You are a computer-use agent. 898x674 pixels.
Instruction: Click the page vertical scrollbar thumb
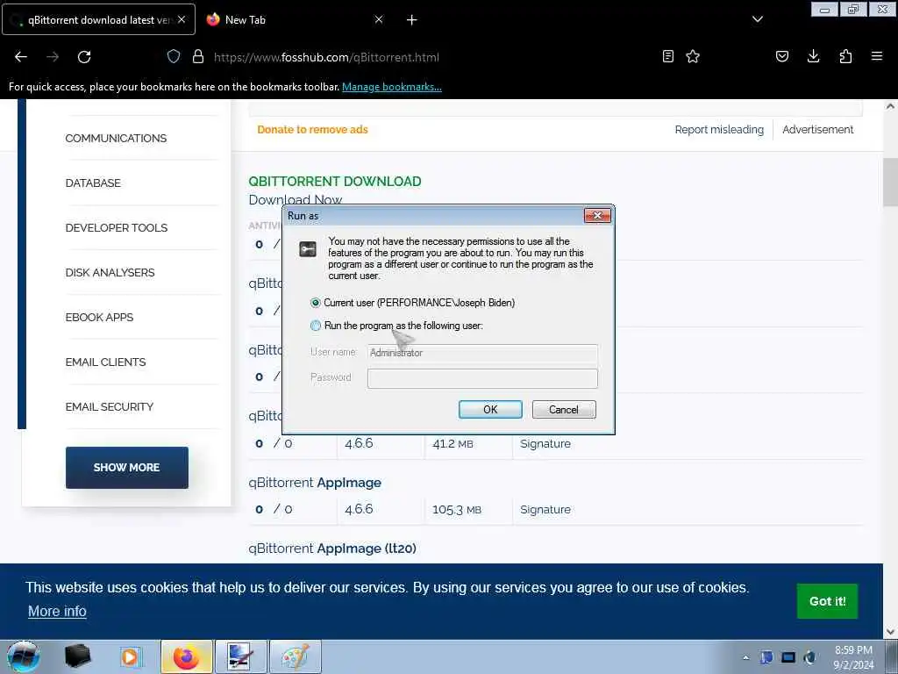[x=890, y=183]
